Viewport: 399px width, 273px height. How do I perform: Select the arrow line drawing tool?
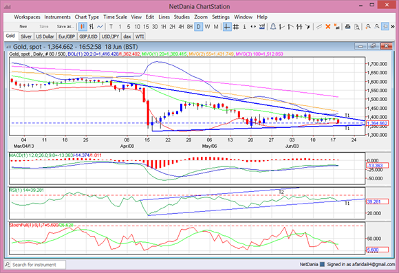click(x=308, y=26)
